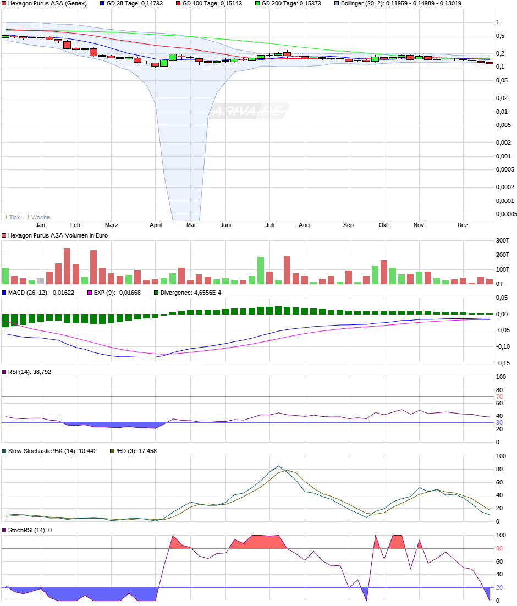This screenshot has width=517, height=606.
Task: Click the blue GD 38 Tage legend swatch
Action: [102, 3]
